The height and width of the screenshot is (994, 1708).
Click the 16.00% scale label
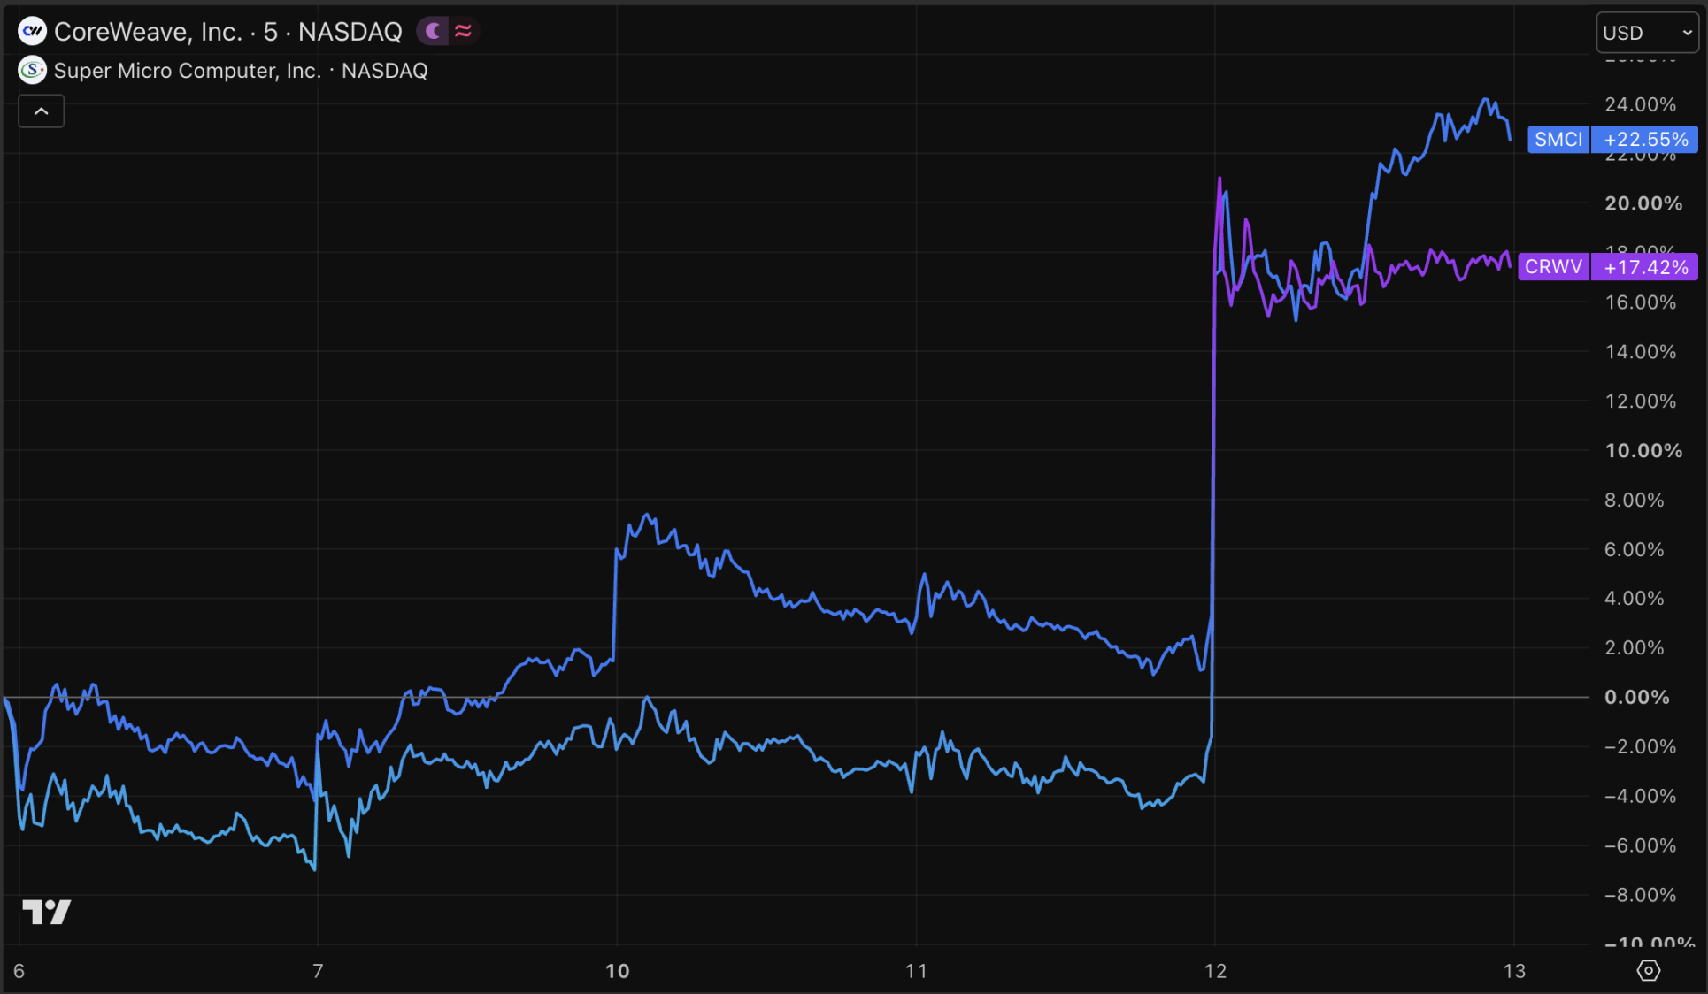(1640, 302)
